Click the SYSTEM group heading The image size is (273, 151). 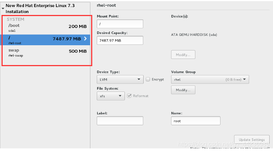(x=15, y=19)
